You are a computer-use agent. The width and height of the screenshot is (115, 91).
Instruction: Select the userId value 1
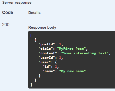pos(60,58)
